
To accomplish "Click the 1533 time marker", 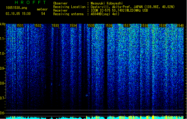I will pos(56,26).
